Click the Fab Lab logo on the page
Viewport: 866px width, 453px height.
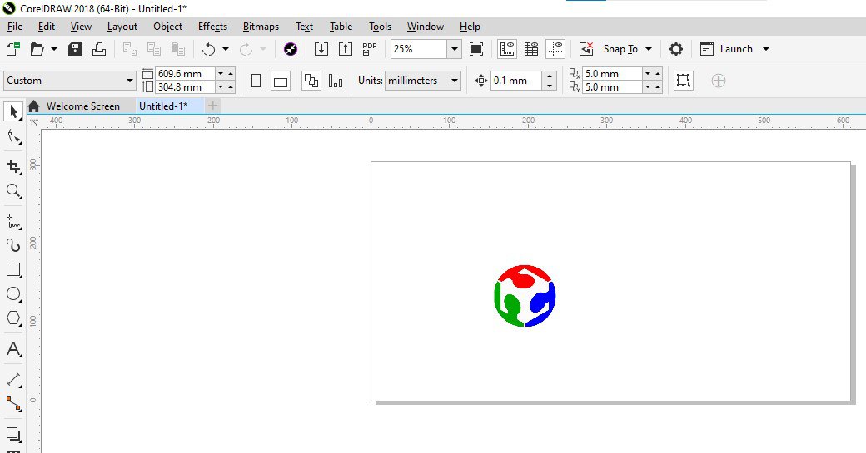click(525, 296)
